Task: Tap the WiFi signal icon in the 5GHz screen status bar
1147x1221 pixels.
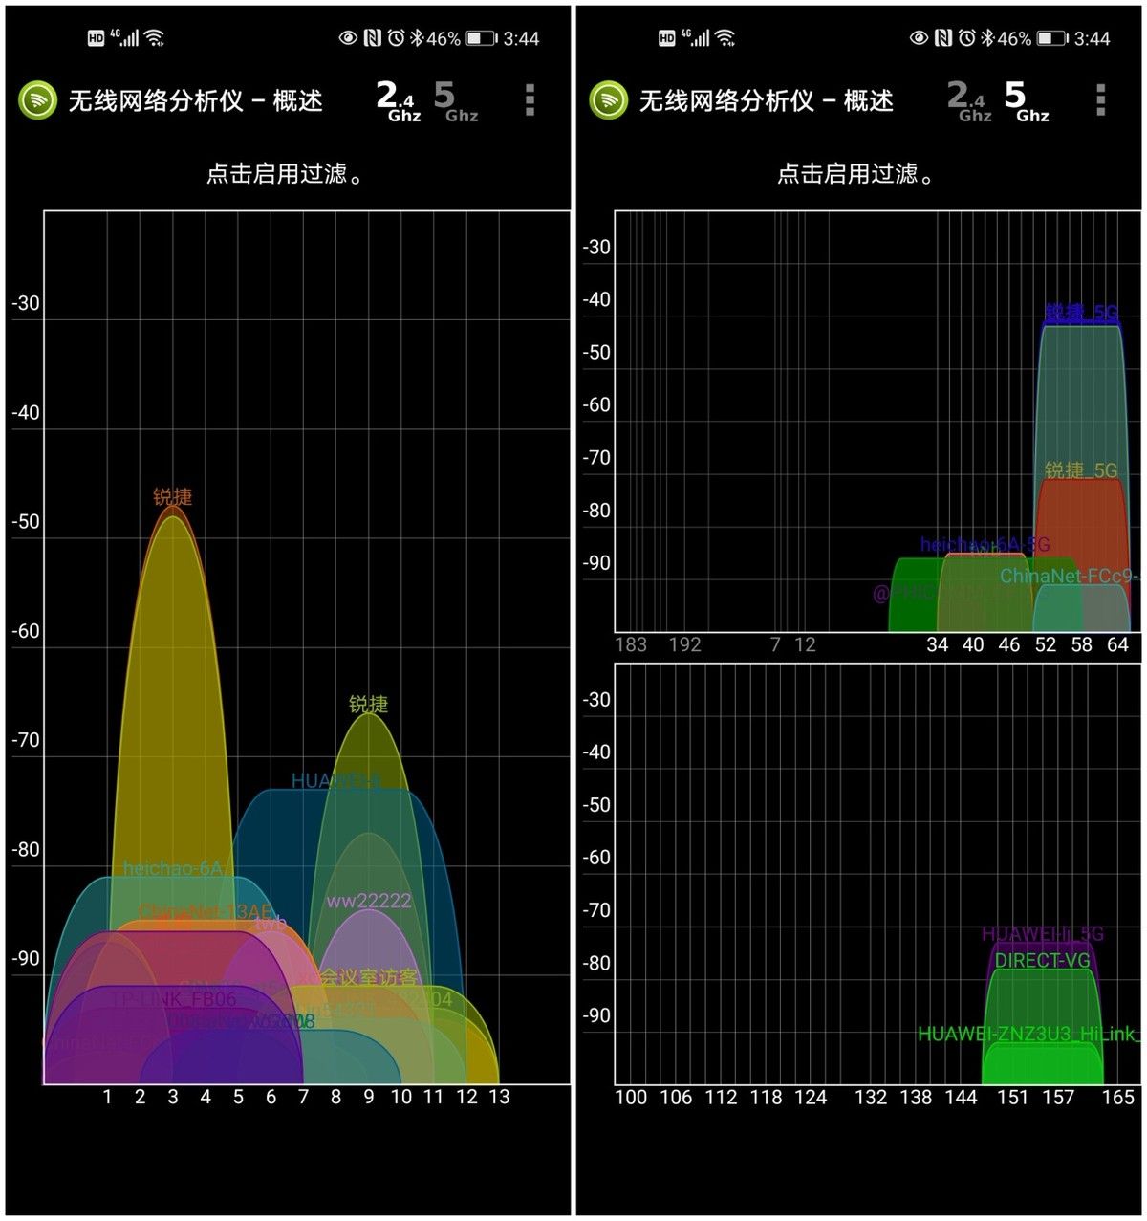Action: click(726, 38)
